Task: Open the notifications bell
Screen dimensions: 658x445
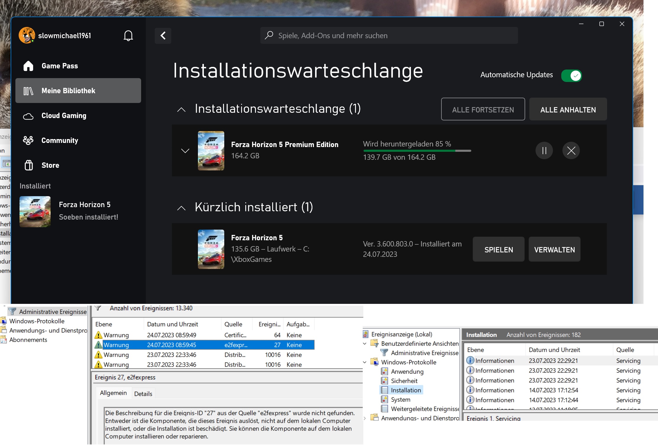Action: coord(128,36)
